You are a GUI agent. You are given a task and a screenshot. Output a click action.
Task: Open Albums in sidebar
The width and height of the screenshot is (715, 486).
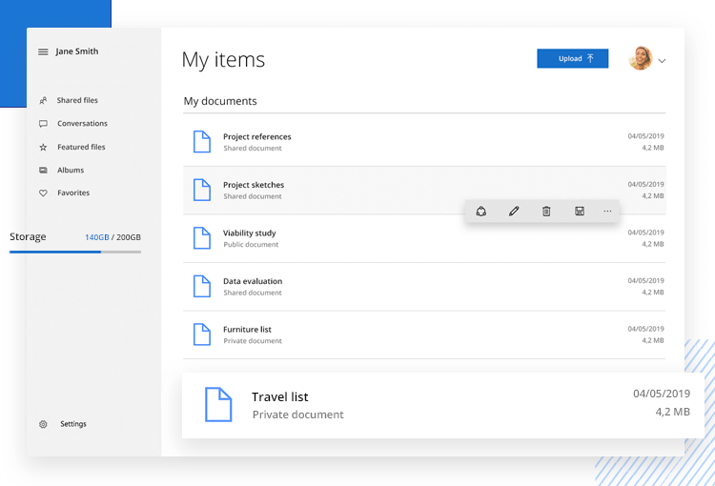pyautogui.click(x=71, y=170)
